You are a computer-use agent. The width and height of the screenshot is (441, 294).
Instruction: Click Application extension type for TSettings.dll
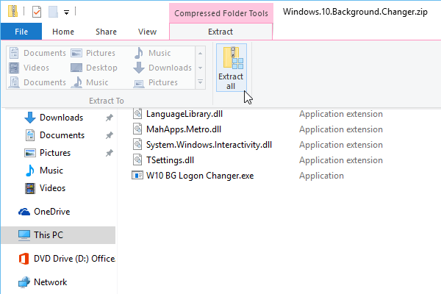(341, 160)
